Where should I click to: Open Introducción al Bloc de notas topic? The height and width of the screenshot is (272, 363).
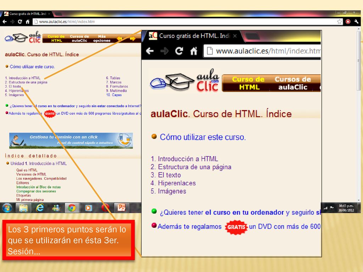tap(38, 187)
